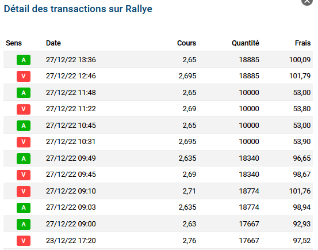Viewport: 318px width, 250px height.
Task: Click the Cours column header
Action: [186, 43]
